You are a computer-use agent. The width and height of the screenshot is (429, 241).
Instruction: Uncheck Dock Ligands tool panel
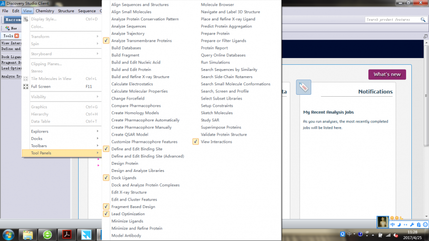pyautogui.click(x=106, y=178)
